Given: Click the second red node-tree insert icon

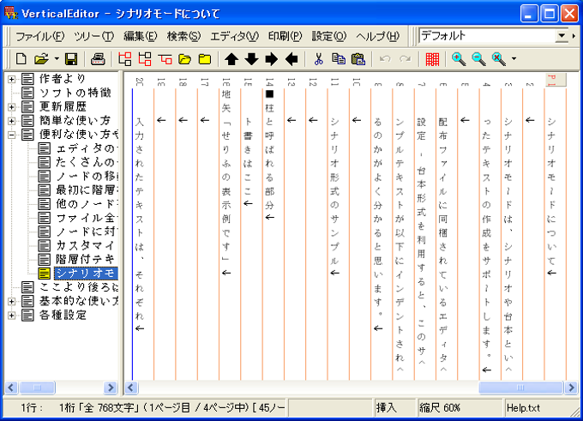Looking at the screenshot, I should pos(145,59).
